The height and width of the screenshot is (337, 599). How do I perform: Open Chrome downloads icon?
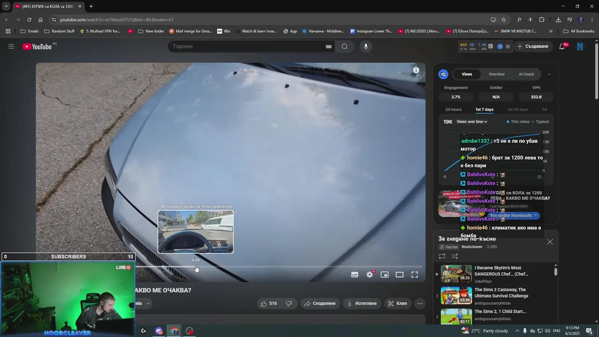coord(558,20)
